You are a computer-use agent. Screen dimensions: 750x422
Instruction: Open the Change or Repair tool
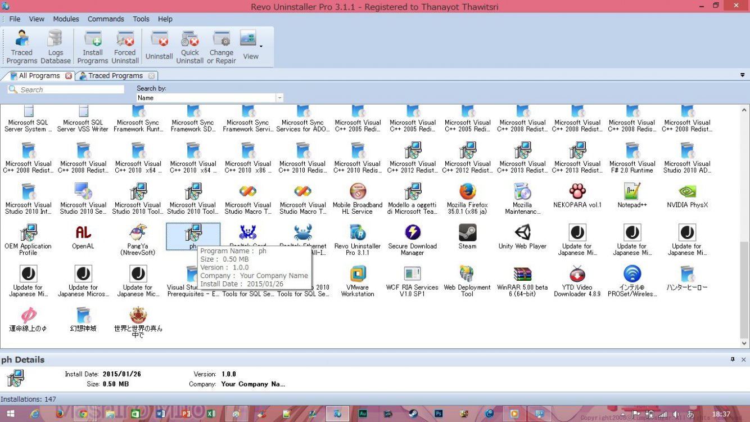point(221,45)
